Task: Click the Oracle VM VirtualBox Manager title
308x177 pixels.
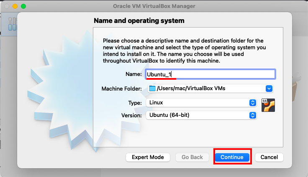Action: click(154, 6)
